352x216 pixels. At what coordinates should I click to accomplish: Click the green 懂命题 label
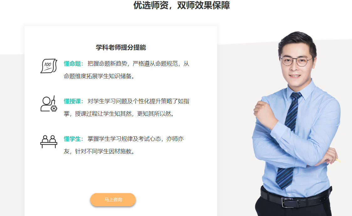[x=72, y=64]
